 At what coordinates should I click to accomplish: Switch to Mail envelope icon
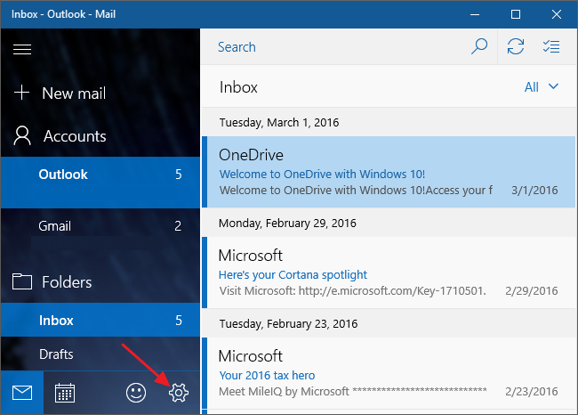22,393
